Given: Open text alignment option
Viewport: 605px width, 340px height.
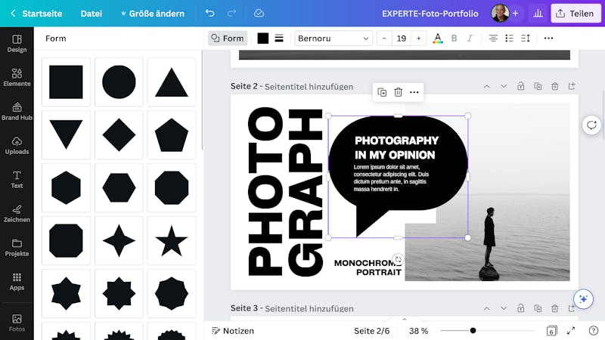Looking at the screenshot, I should [x=493, y=39].
